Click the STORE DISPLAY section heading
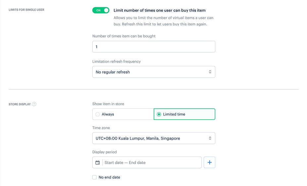Screen dimensions: 307x186 click(x=20, y=104)
